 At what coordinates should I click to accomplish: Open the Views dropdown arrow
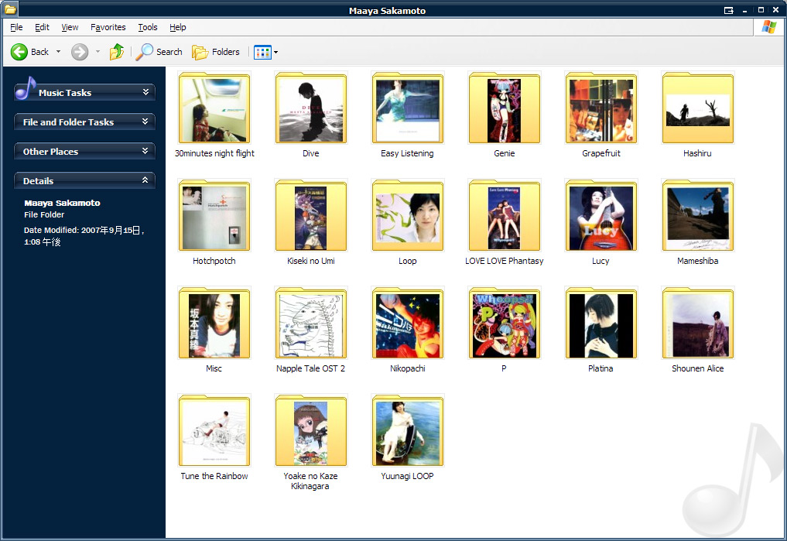pos(275,52)
